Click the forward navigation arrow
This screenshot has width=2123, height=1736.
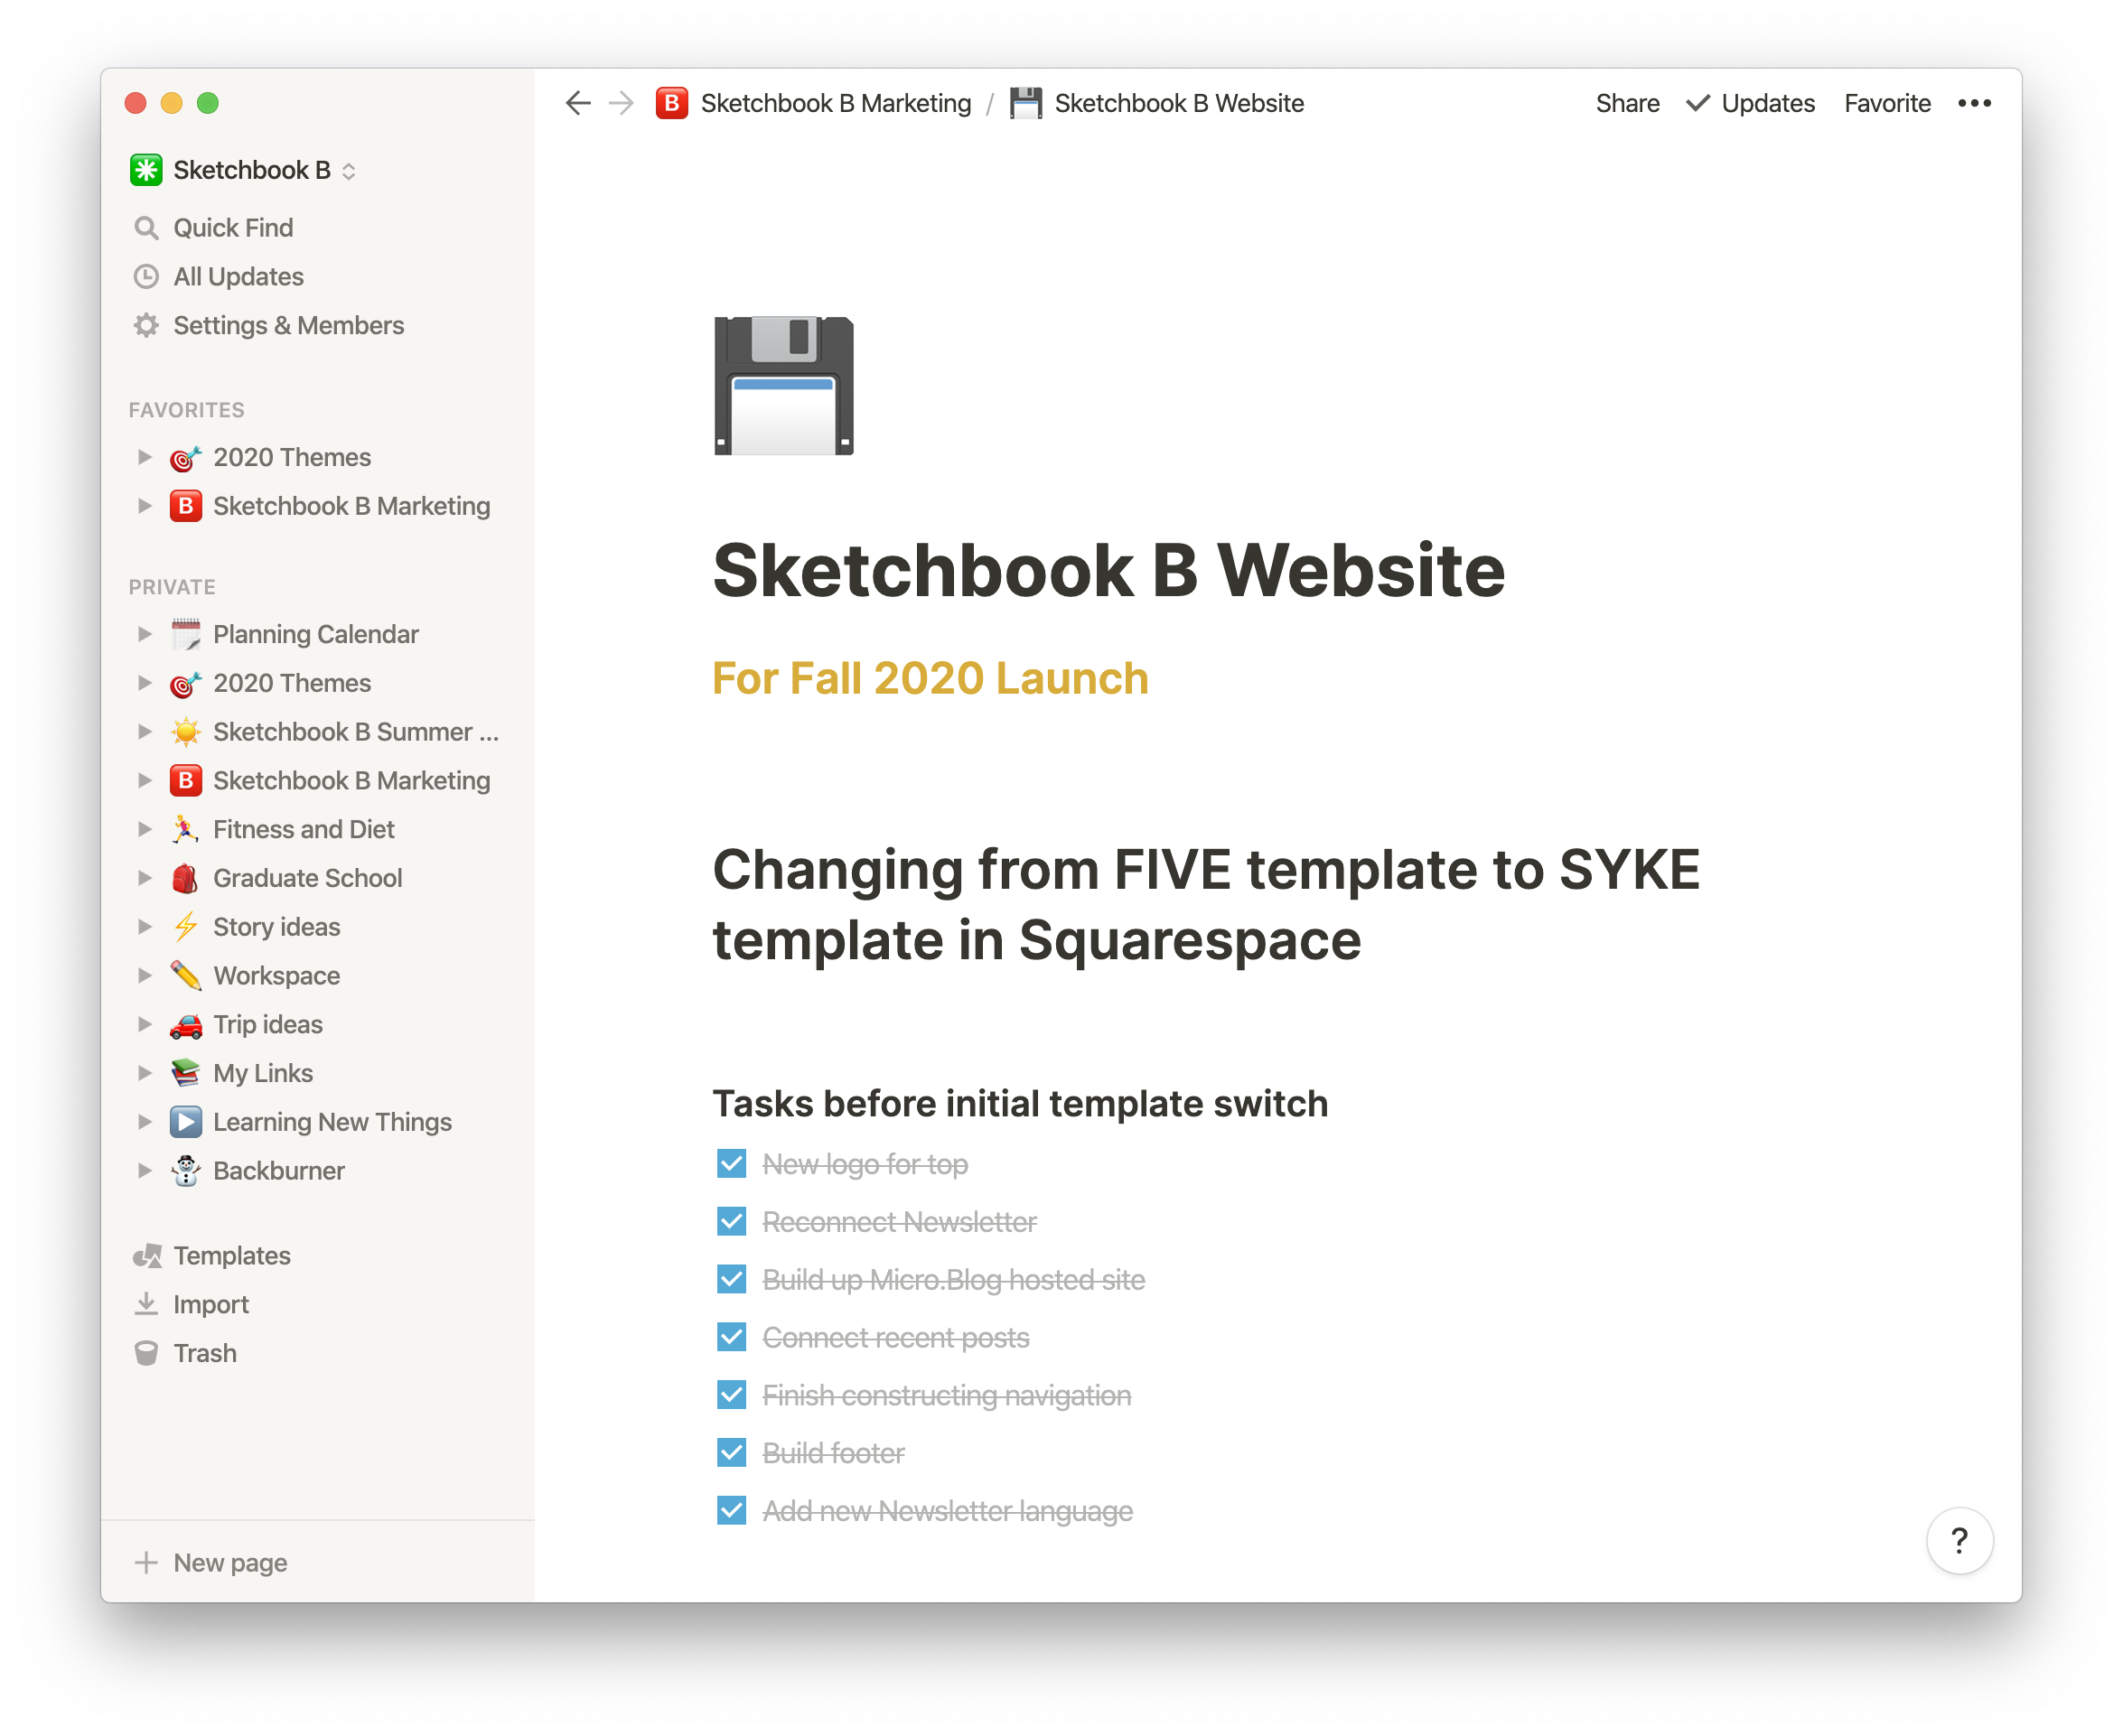click(x=621, y=103)
